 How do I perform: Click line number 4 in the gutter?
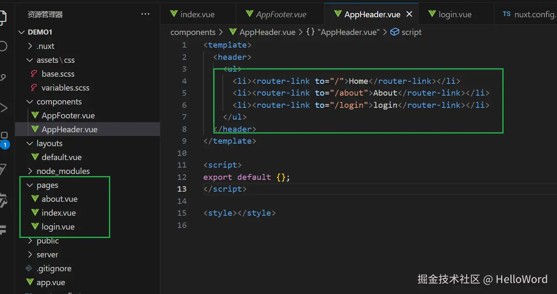[x=184, y=81]
